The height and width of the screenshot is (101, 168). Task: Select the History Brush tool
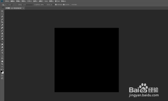2,36
